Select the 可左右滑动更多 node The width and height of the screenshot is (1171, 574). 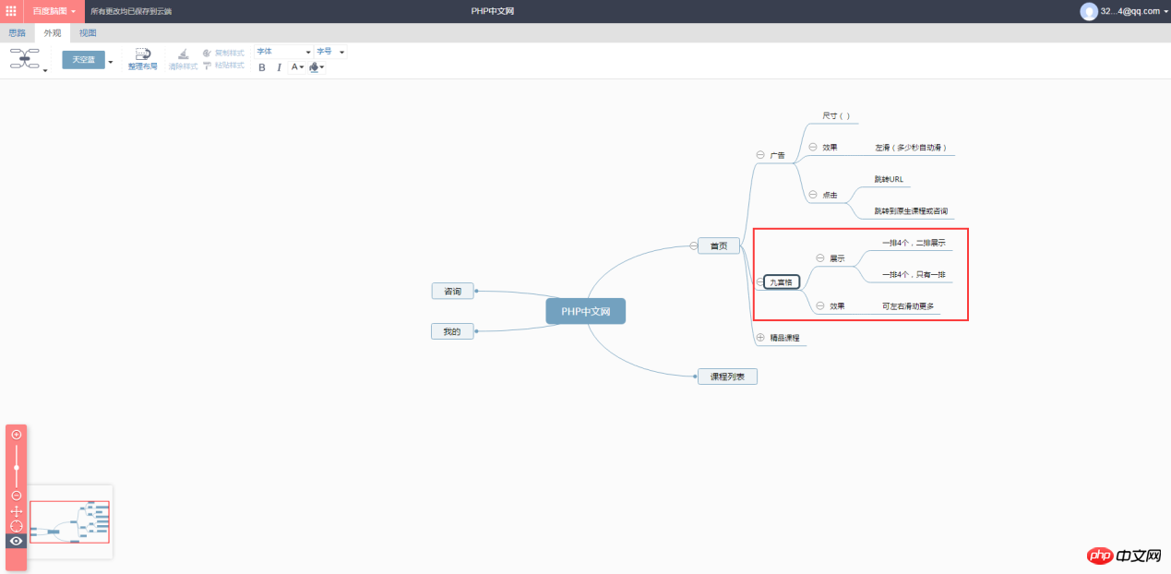908,306
